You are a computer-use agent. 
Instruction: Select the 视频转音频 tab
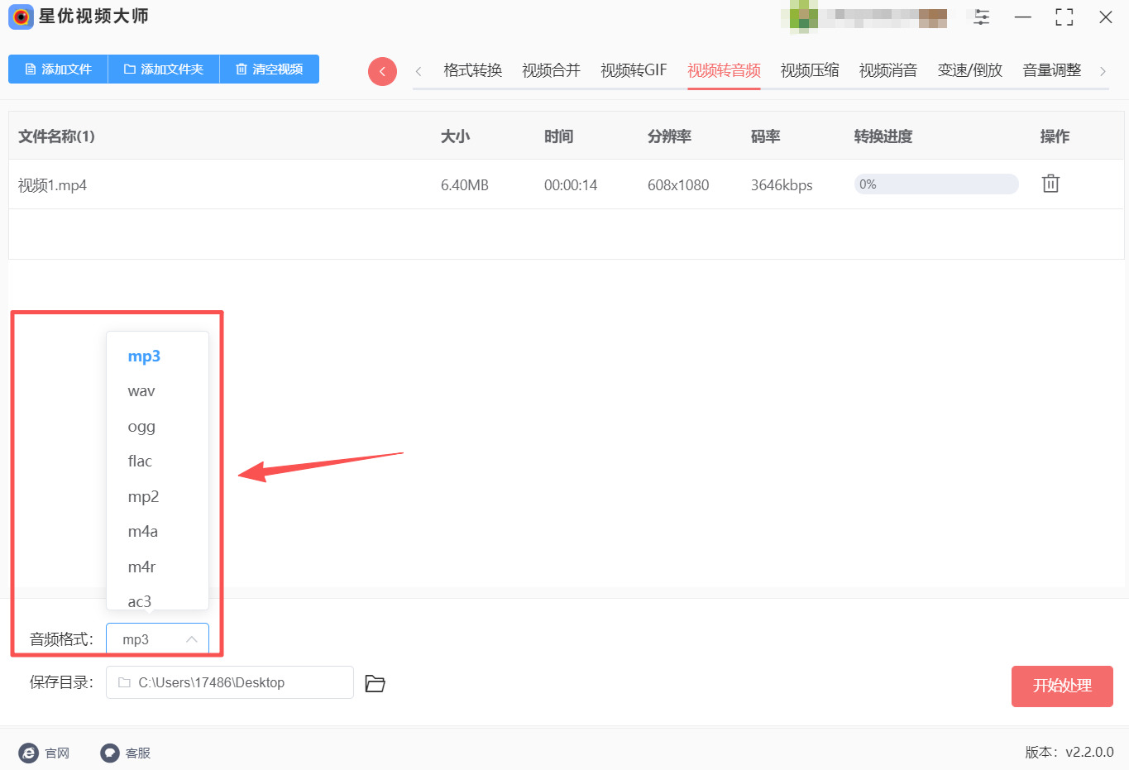724,70
